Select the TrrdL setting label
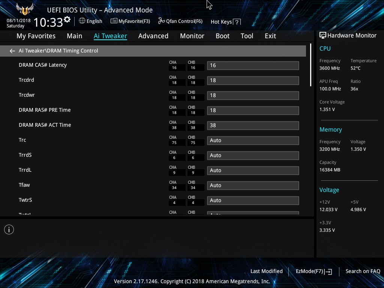Screen dimensions: 384x288 pyautogui.click(x=25, y=170)
